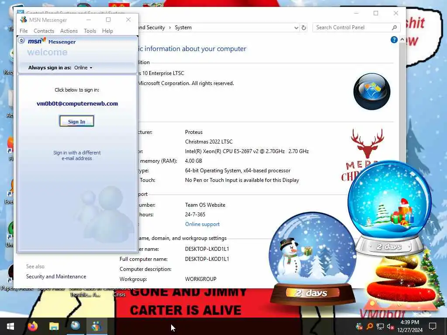Open the Tools menu in MSN Messenger
This screenshot has width=447, height=335.
tap(90, 31)
